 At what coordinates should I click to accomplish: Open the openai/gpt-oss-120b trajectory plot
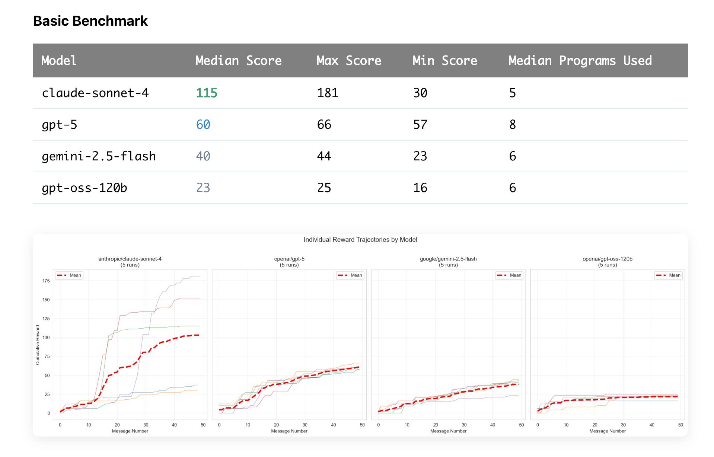coord(607,344)
